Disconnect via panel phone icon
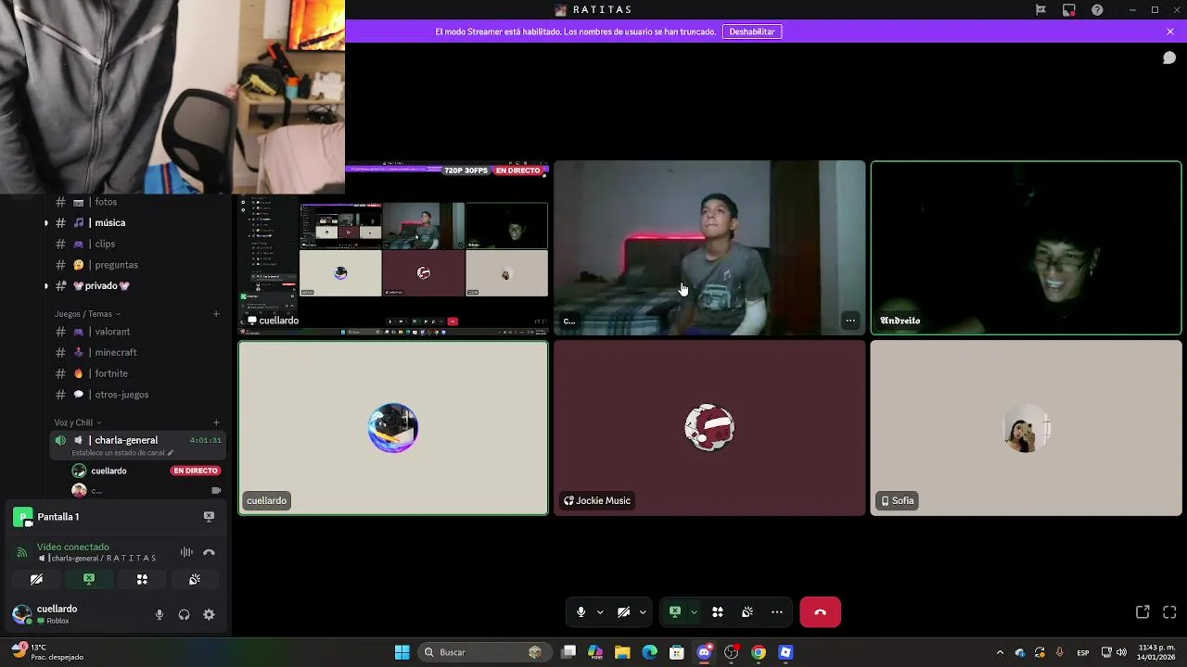This screenshot has height=667, width=1187. coord(209,552)
